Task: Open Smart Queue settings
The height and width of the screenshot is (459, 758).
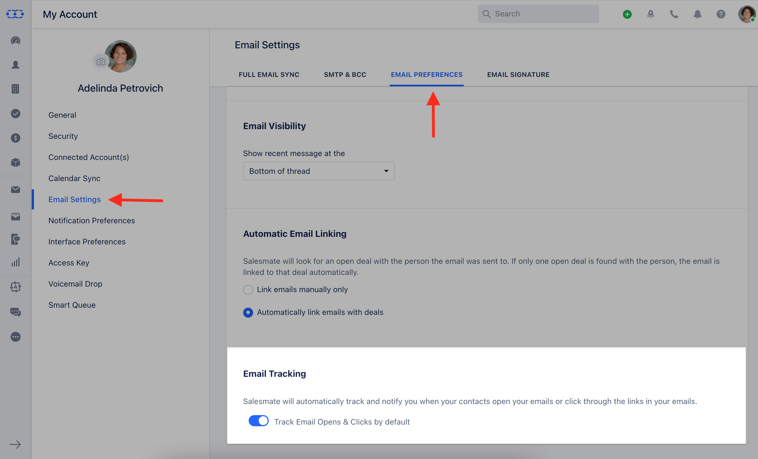Action: (x=72, y=305)
